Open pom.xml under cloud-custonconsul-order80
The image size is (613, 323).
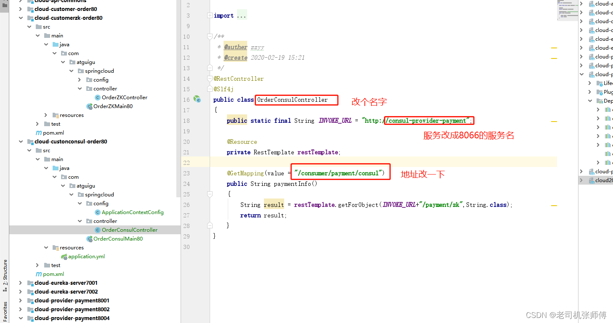tap(53, 274)
